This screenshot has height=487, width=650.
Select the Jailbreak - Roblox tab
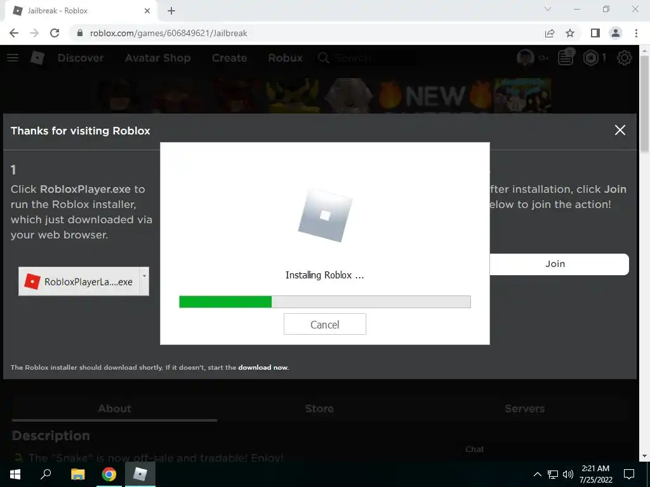pyautogui.click(x=81, y=11)
